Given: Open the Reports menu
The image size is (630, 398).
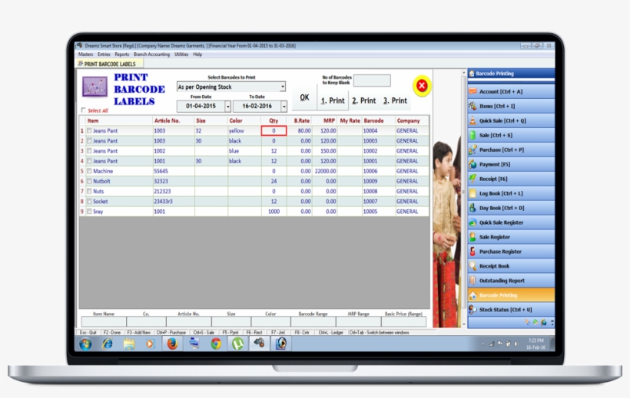Looking at the screenshot, I should tap(122, 54).
